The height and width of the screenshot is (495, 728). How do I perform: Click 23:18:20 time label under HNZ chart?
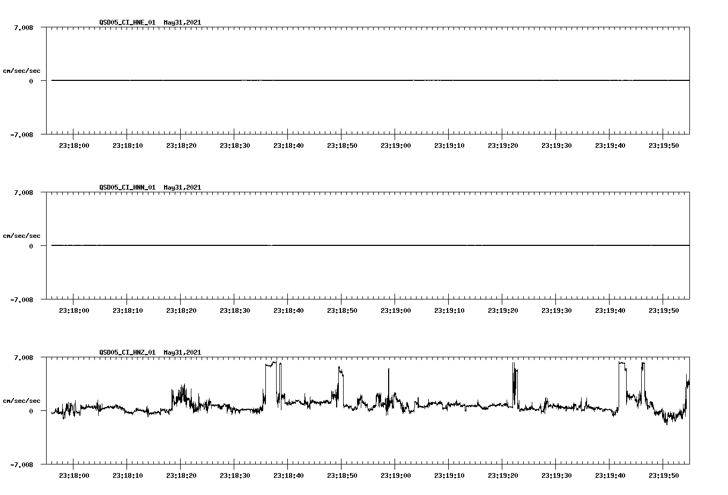pos(181,476)
